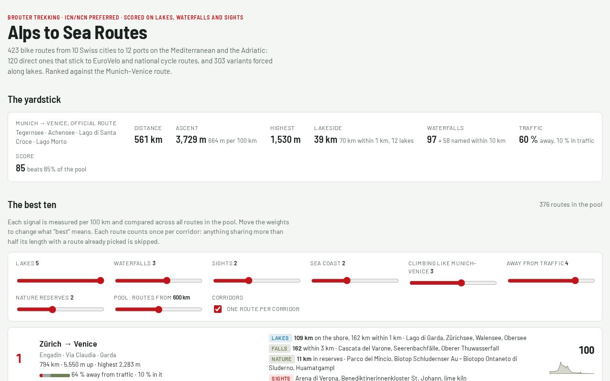Adjust the Away from Traffic slider
This screenshot has width=610, height=381.
(551, 281)
